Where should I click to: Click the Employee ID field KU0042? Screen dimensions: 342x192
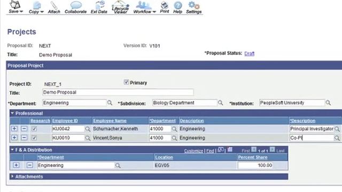pos(68,129)
